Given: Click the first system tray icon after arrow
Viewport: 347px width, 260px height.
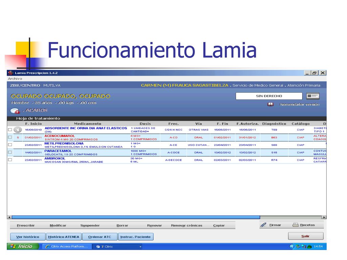Looking at the screenshot, I should (298, 246).
